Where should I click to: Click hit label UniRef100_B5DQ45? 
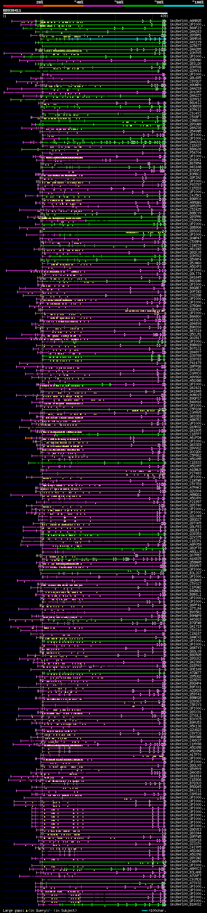point(186,786)
